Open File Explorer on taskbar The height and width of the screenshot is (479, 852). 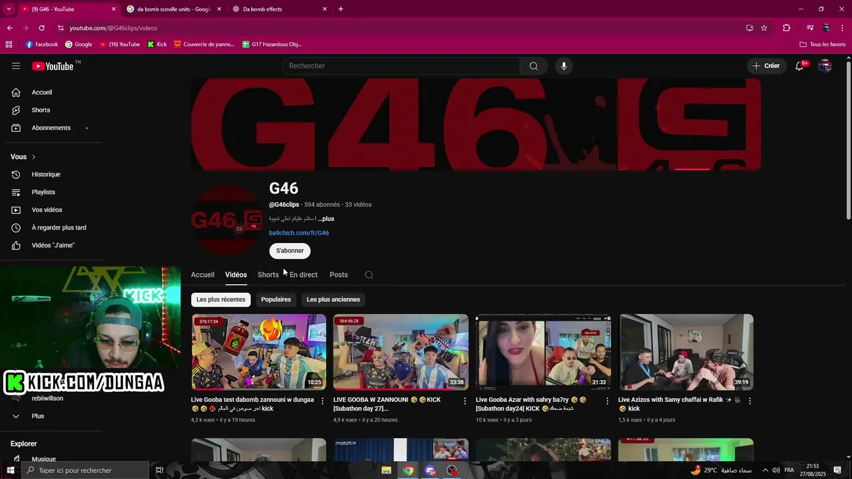coord(386,470)
